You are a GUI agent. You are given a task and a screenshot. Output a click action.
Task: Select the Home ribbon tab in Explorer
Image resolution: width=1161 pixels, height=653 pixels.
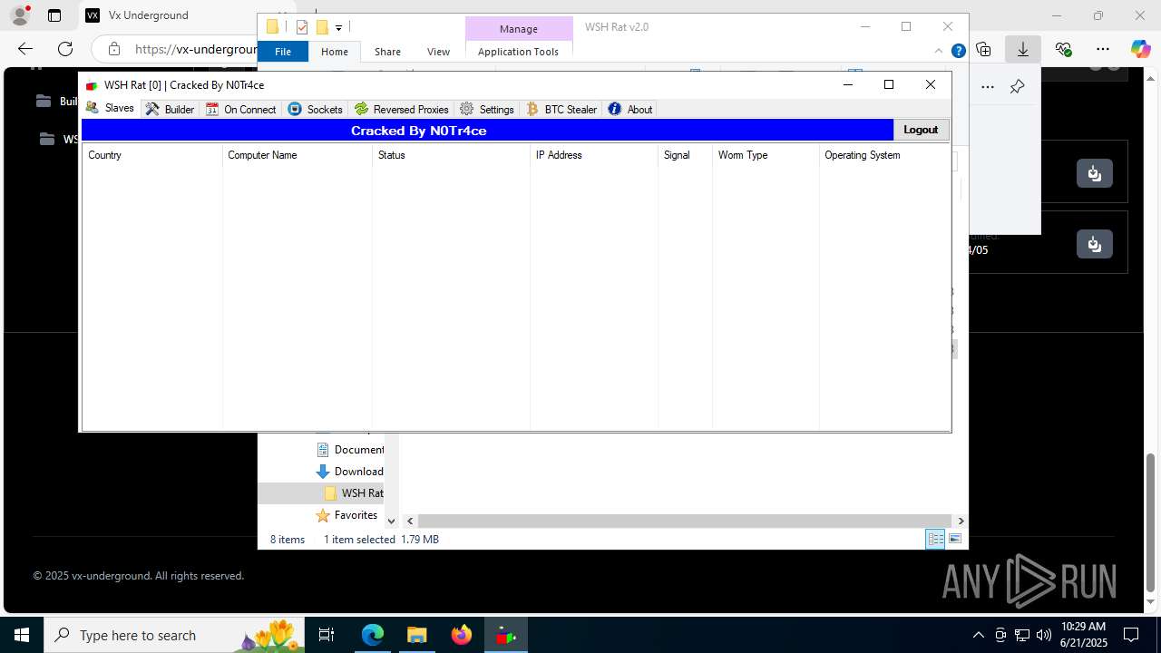point(335,52)
